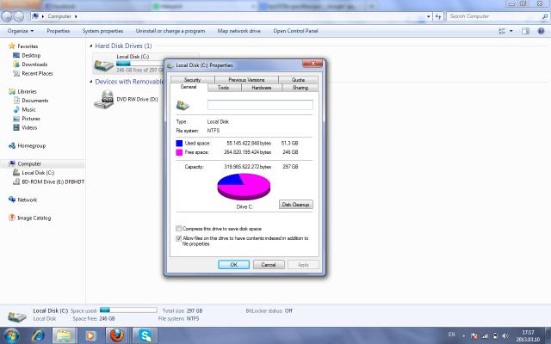
Task: Enable Compress this drive to save space
Action: coord(178,228)
